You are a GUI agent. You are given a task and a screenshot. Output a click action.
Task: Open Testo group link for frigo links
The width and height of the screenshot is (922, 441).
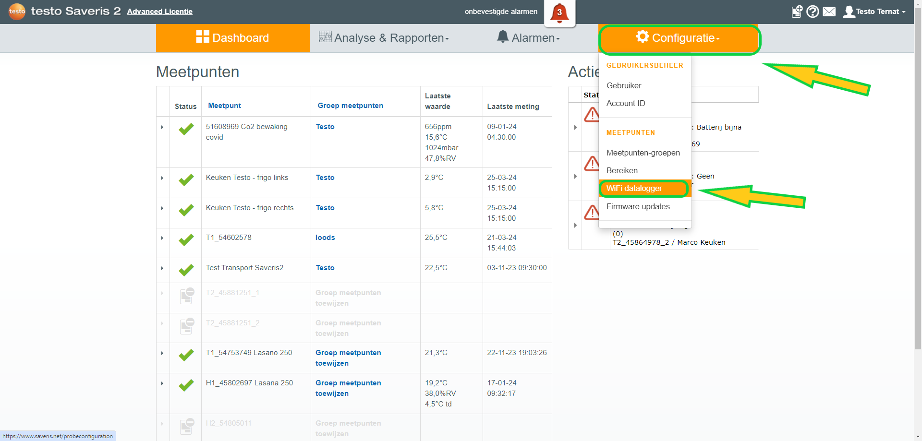click(x=325, y=178)
